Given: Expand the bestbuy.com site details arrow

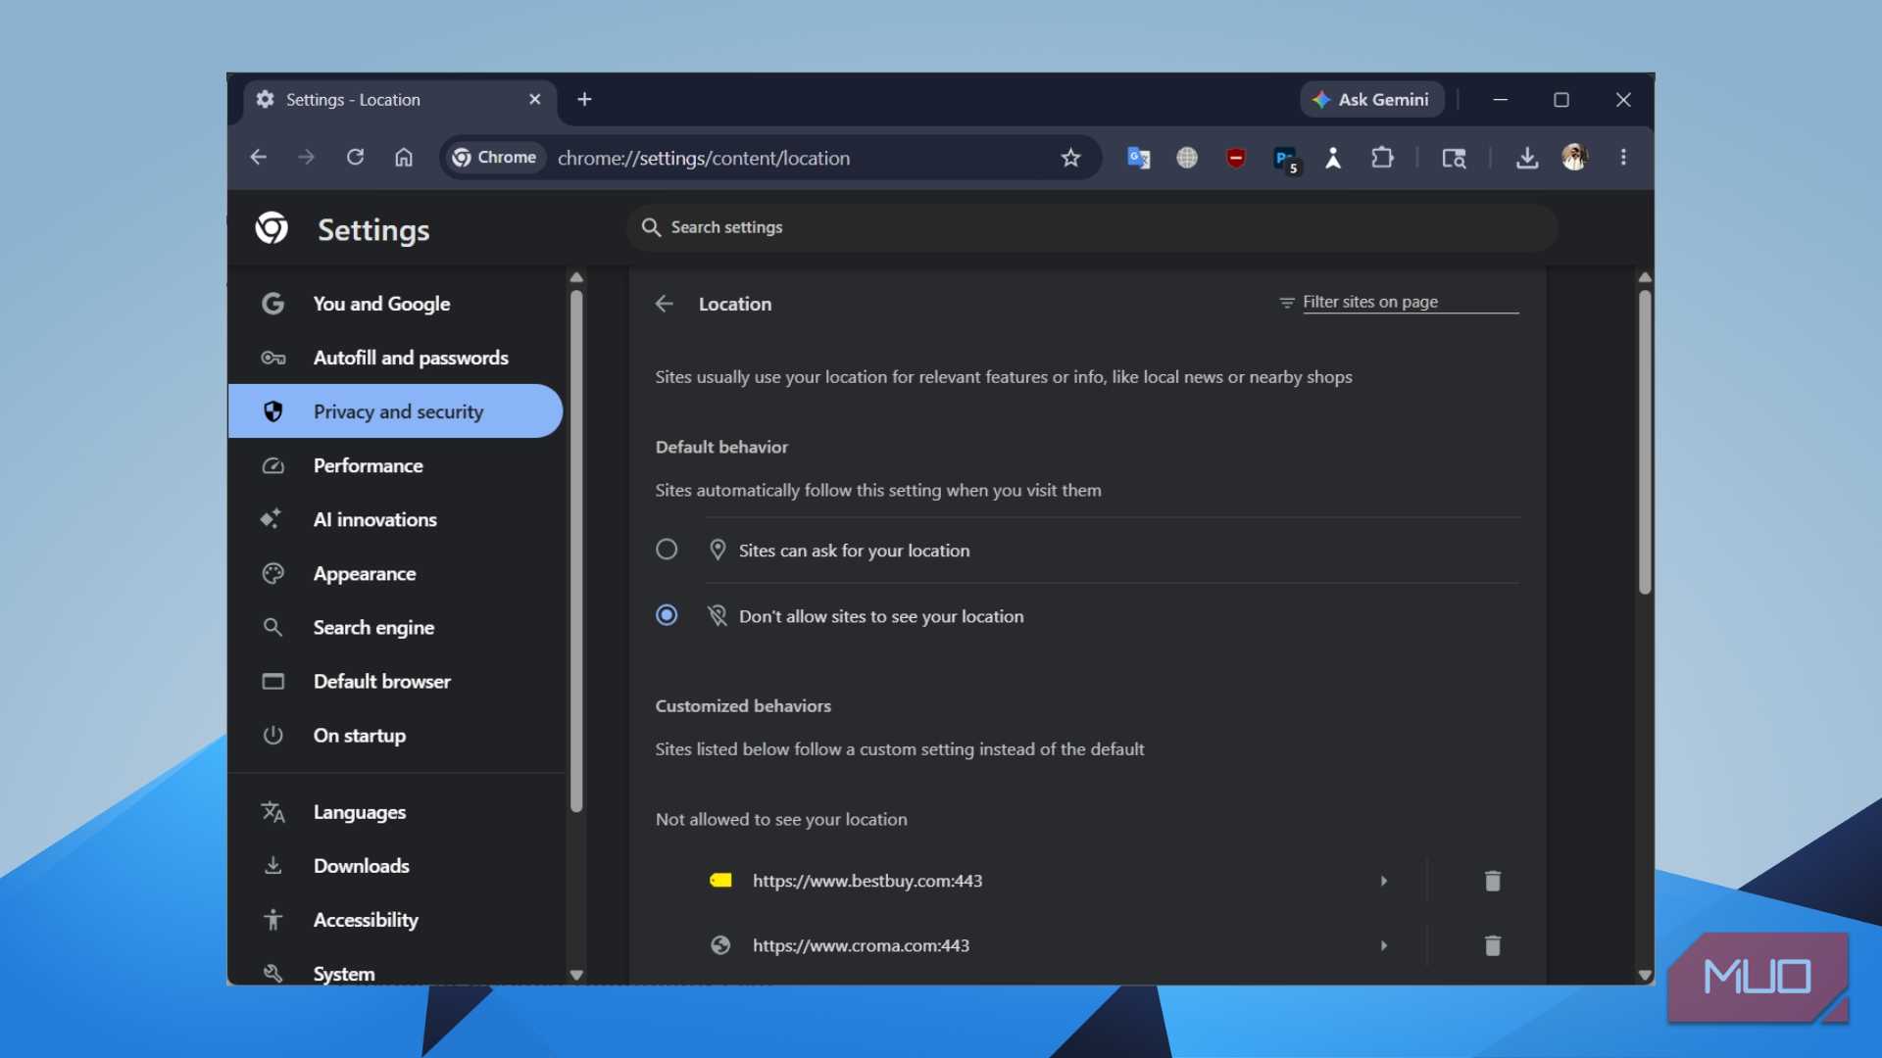Looking at the screenshot, I should point(1384,881).
